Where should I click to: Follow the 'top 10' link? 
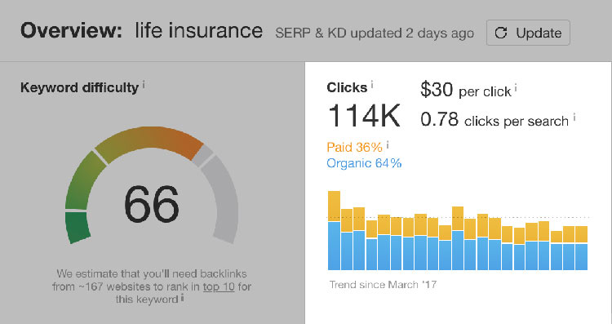pos(219,286)
